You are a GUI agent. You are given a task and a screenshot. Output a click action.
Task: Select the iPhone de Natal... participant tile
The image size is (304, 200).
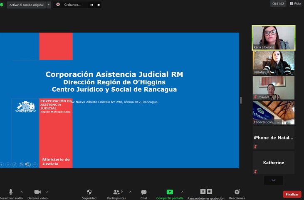click(274, 137)
